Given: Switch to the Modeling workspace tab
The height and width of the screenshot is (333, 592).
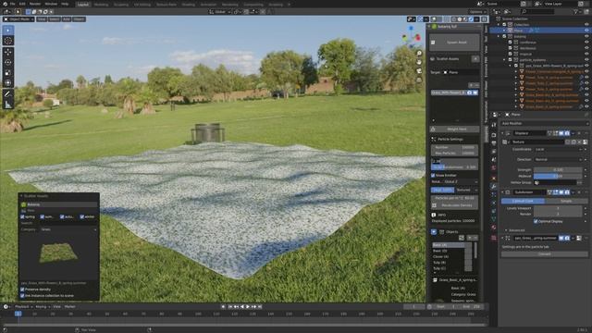Looking at the screenshot, I should [101, 5].
